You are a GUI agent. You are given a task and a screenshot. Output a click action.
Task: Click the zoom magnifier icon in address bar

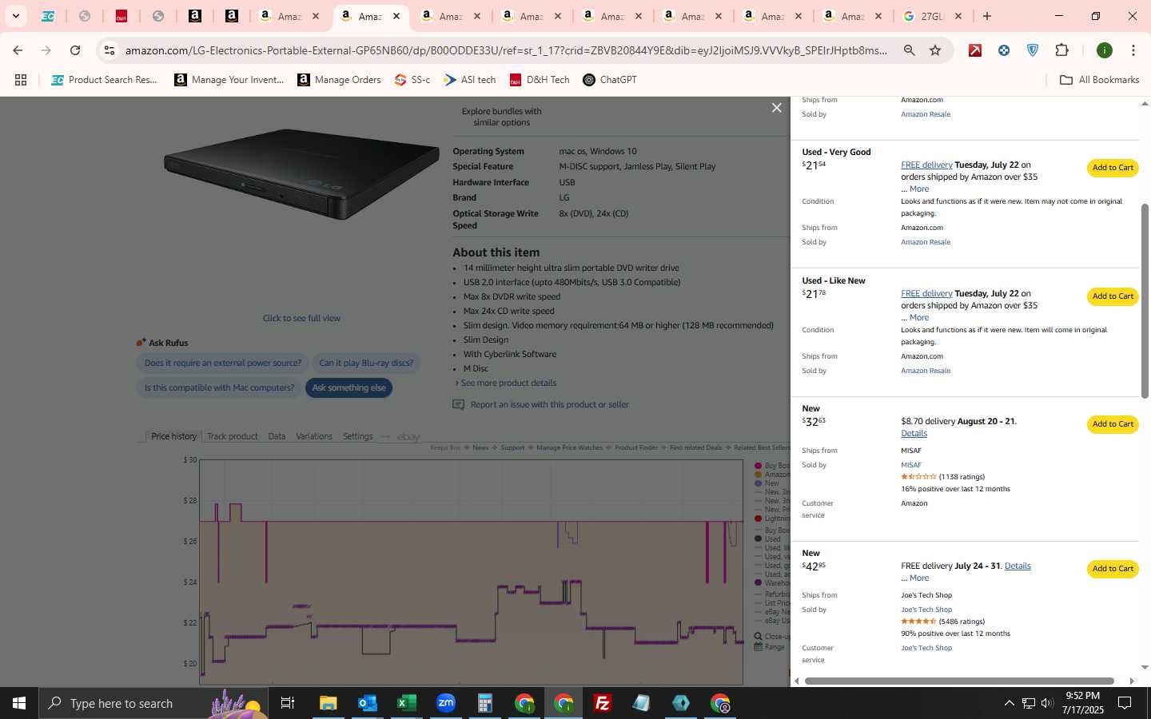[910, 50]
